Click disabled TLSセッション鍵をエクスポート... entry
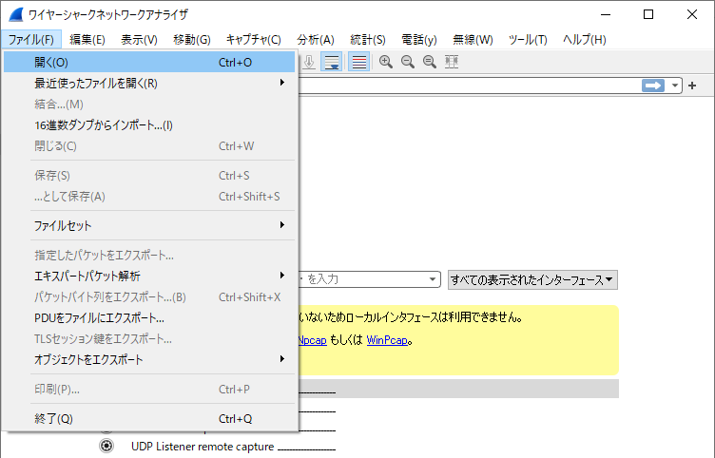The width and height of the screenshot is (715, 458). click(149, 338)
